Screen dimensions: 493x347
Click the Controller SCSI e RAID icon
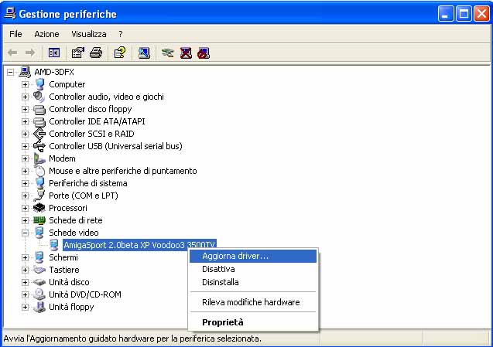[39, 134]
